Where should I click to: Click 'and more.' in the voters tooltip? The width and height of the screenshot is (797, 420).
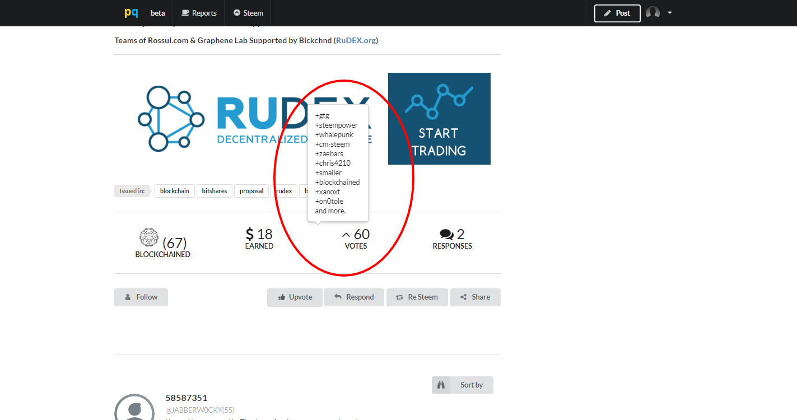[x=330, y=211]
